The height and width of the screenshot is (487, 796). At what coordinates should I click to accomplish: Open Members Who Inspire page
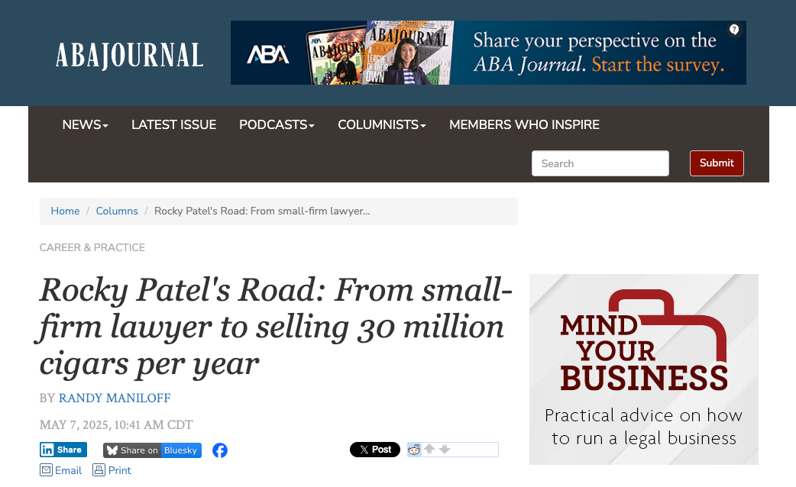coord(524,124)
